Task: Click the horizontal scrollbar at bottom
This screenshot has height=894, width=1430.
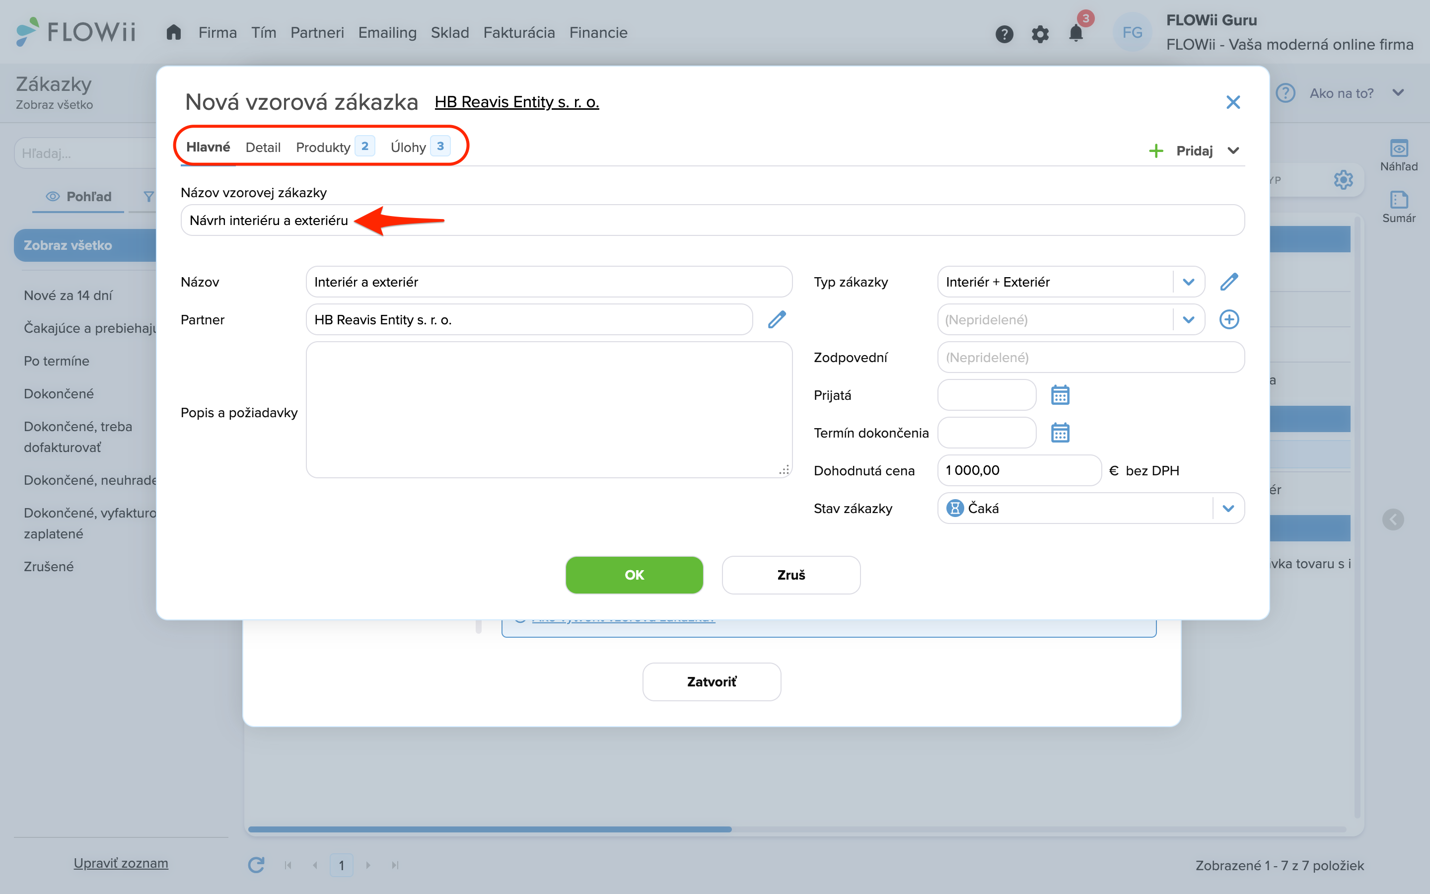Action: coord(490,829)
